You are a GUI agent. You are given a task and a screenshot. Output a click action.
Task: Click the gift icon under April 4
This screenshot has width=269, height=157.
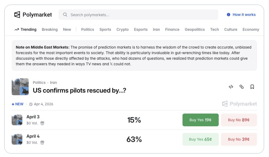tap(42, 142)
